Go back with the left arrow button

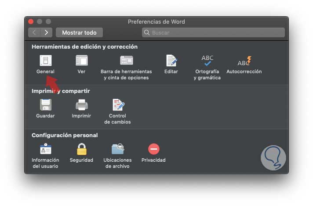tap(34, 32)
